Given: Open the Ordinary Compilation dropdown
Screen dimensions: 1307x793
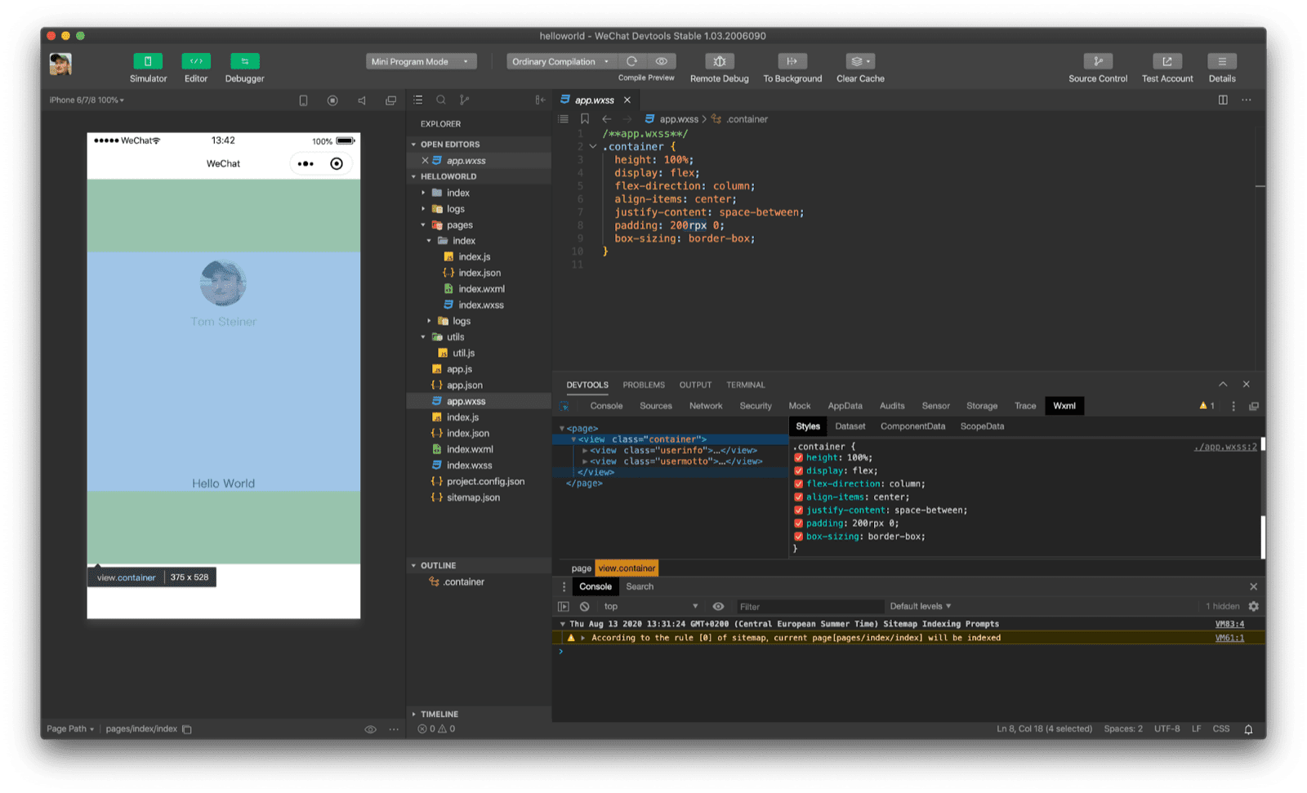Looking at the screenshot, I should pos(560,61).
